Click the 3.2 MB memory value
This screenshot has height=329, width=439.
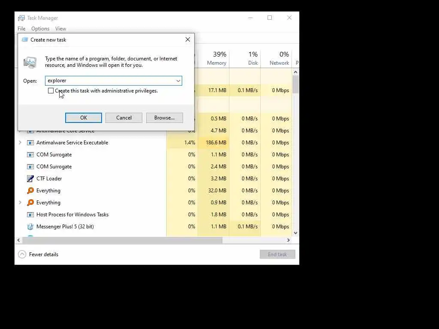tap(218, 179)
